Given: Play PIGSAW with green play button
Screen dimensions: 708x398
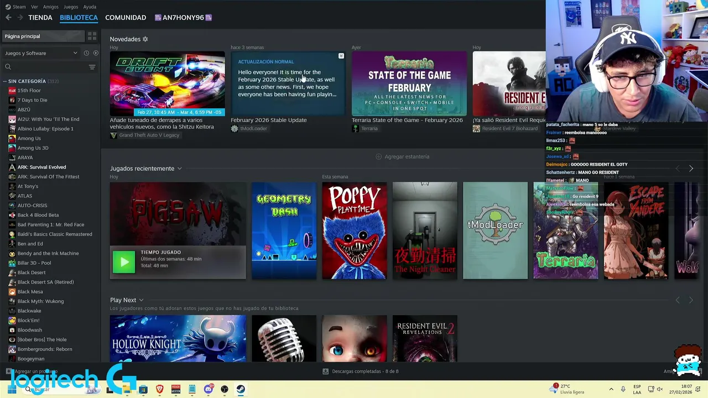Looking at the screenshot, I should point(124,262).
